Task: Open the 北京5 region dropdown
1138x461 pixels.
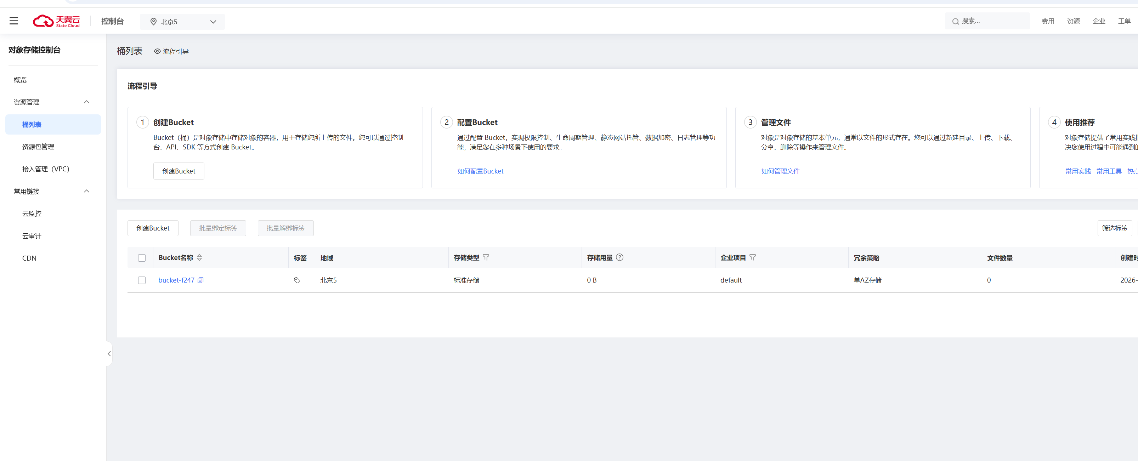Action: 182,22
